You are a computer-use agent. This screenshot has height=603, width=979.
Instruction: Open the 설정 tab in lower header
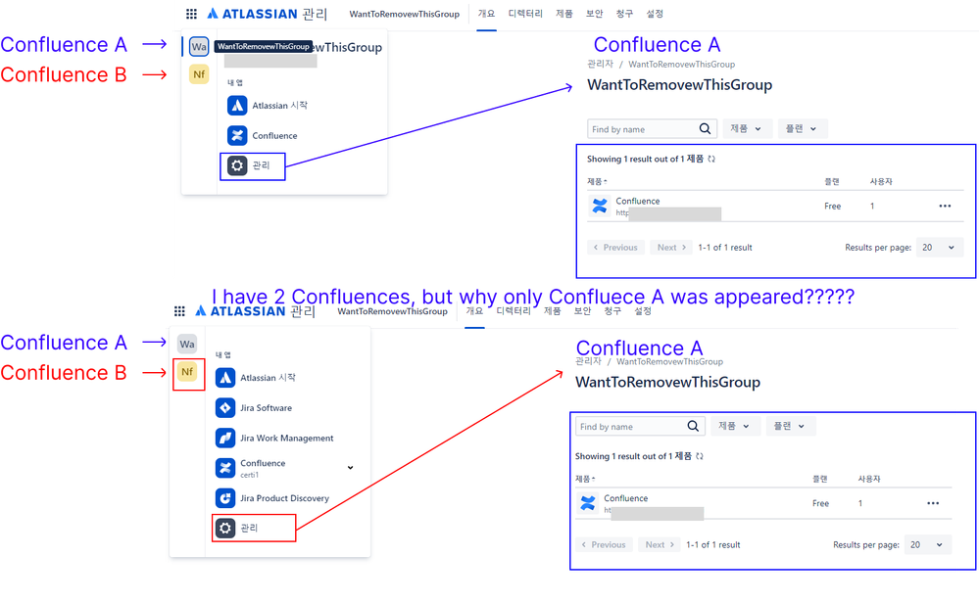click(x=643, y=310)
